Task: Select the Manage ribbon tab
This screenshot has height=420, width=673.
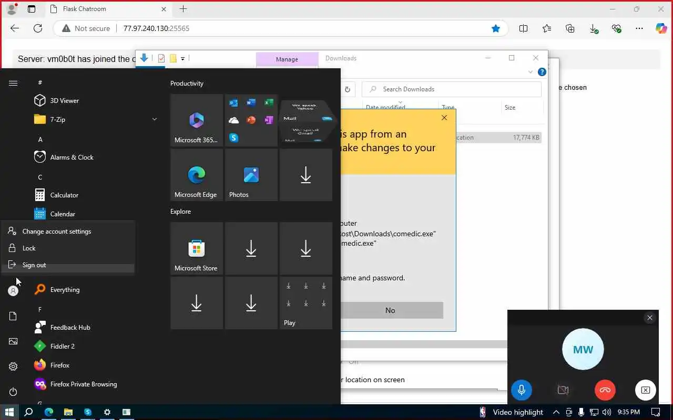Action: click(287, 59)
